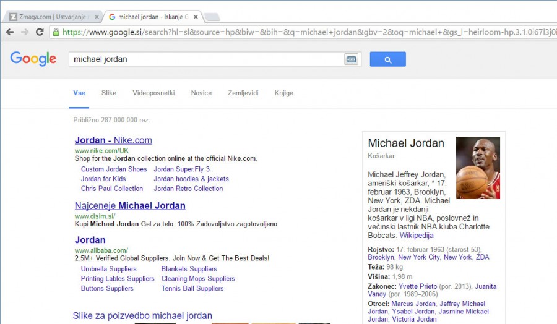Image resolution: width=557 pixels, height=324 pixels.
Task: Open a new browser tab
Action: point(212,17)
